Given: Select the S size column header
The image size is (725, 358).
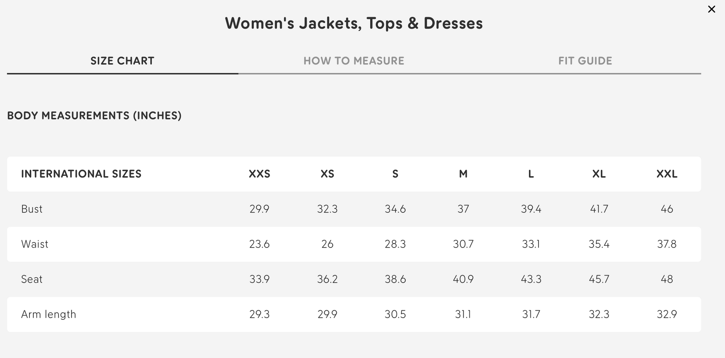Looking at the screenshot, I should (395, 174).
